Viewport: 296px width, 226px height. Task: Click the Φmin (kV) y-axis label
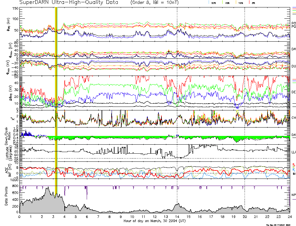[x=8, y=67]
